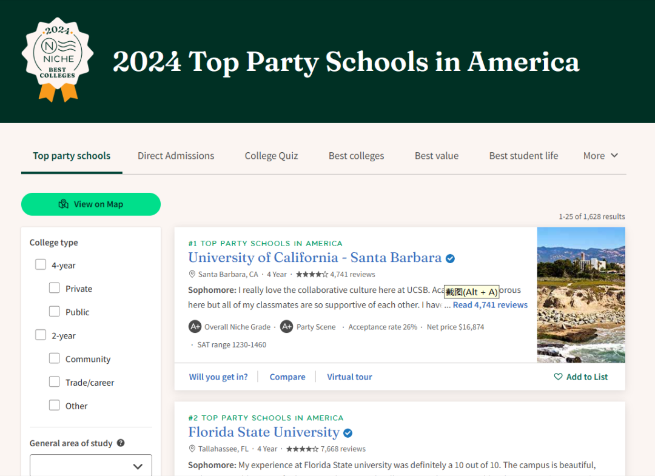The image size is (655, 476).
Task: Check the Private college checkbox
Action: 55,288
